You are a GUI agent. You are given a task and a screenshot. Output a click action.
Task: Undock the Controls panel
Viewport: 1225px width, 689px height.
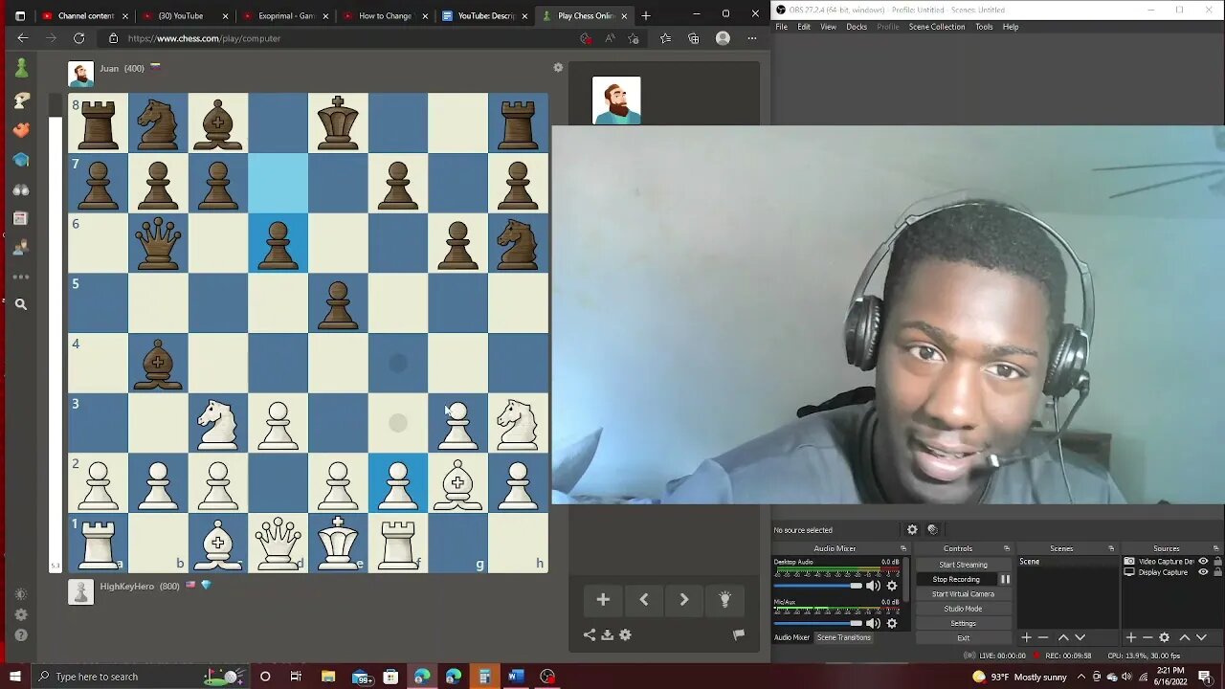(x=1007, y=548)
